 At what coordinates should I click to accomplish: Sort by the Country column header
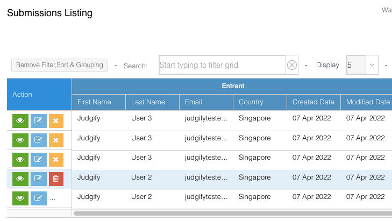[251, 102]
